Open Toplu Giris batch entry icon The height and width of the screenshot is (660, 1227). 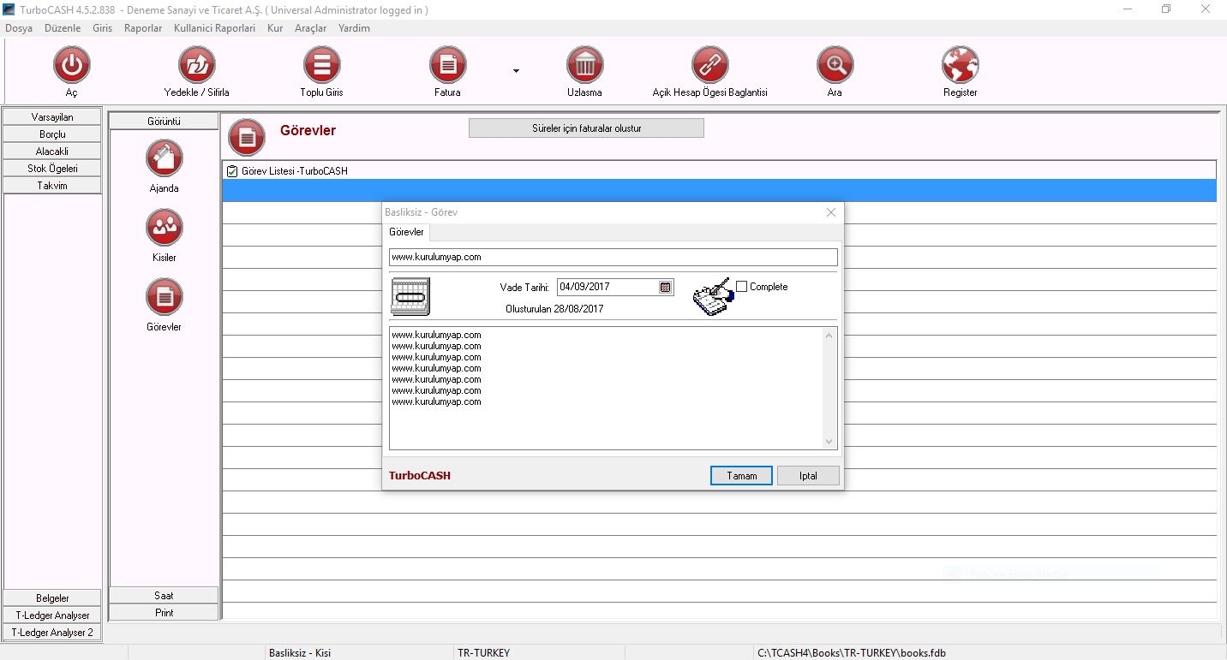[x=321, y=65]
